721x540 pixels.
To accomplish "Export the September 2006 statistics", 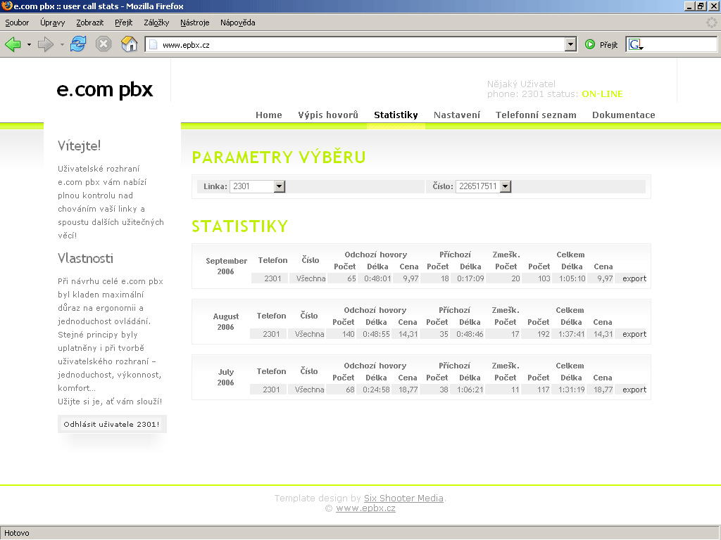I will [634, 278].
